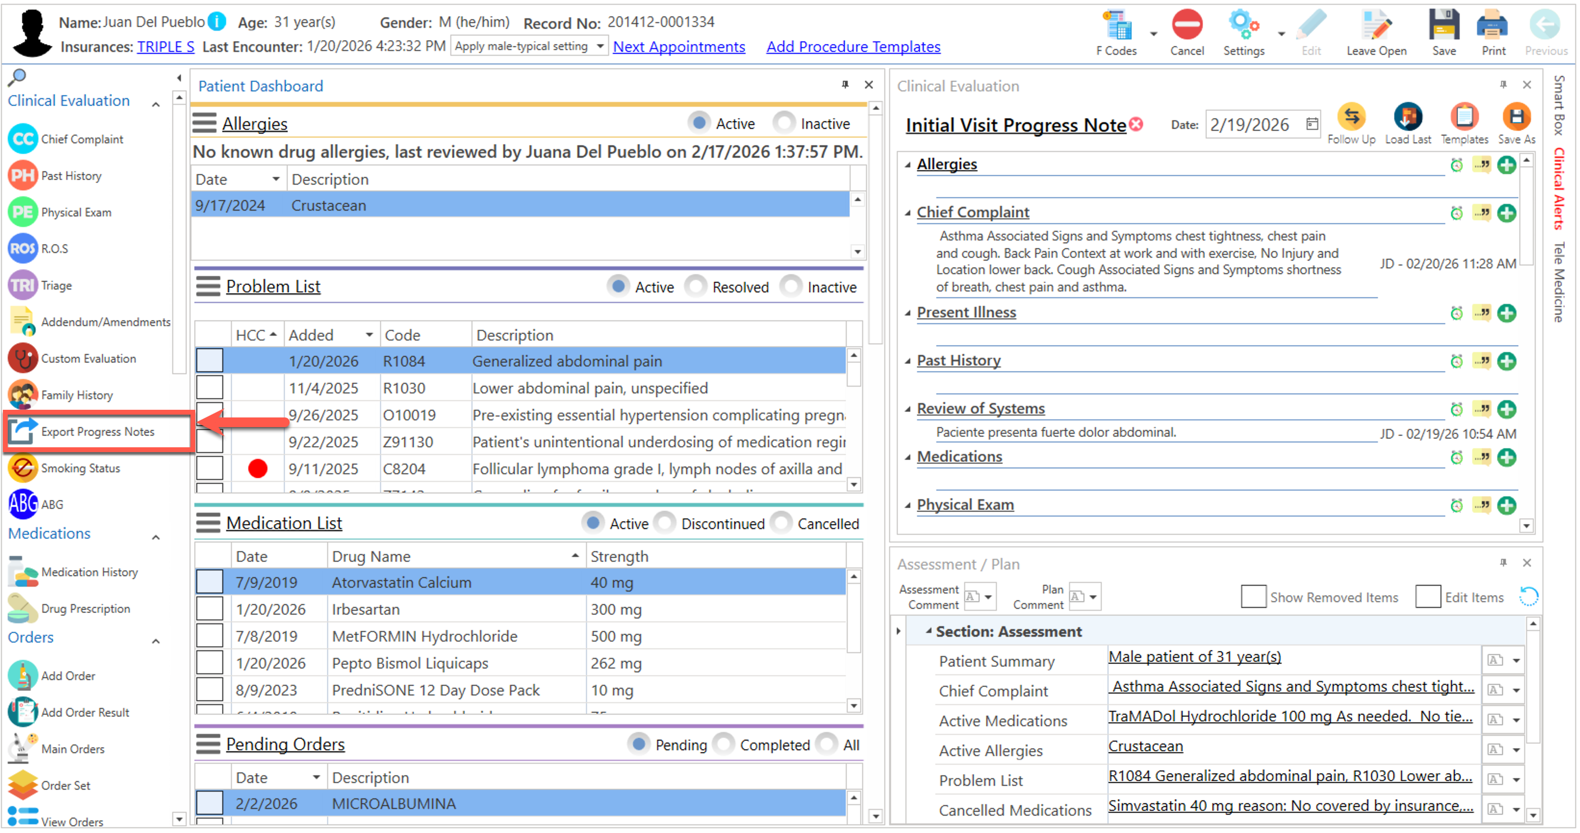Open the Smart Box side tab

1559,105
